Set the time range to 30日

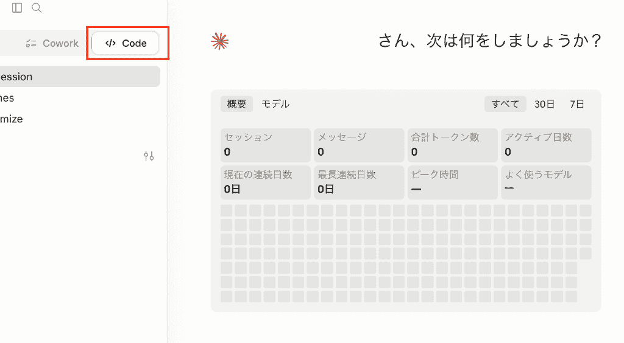point(544,104)
